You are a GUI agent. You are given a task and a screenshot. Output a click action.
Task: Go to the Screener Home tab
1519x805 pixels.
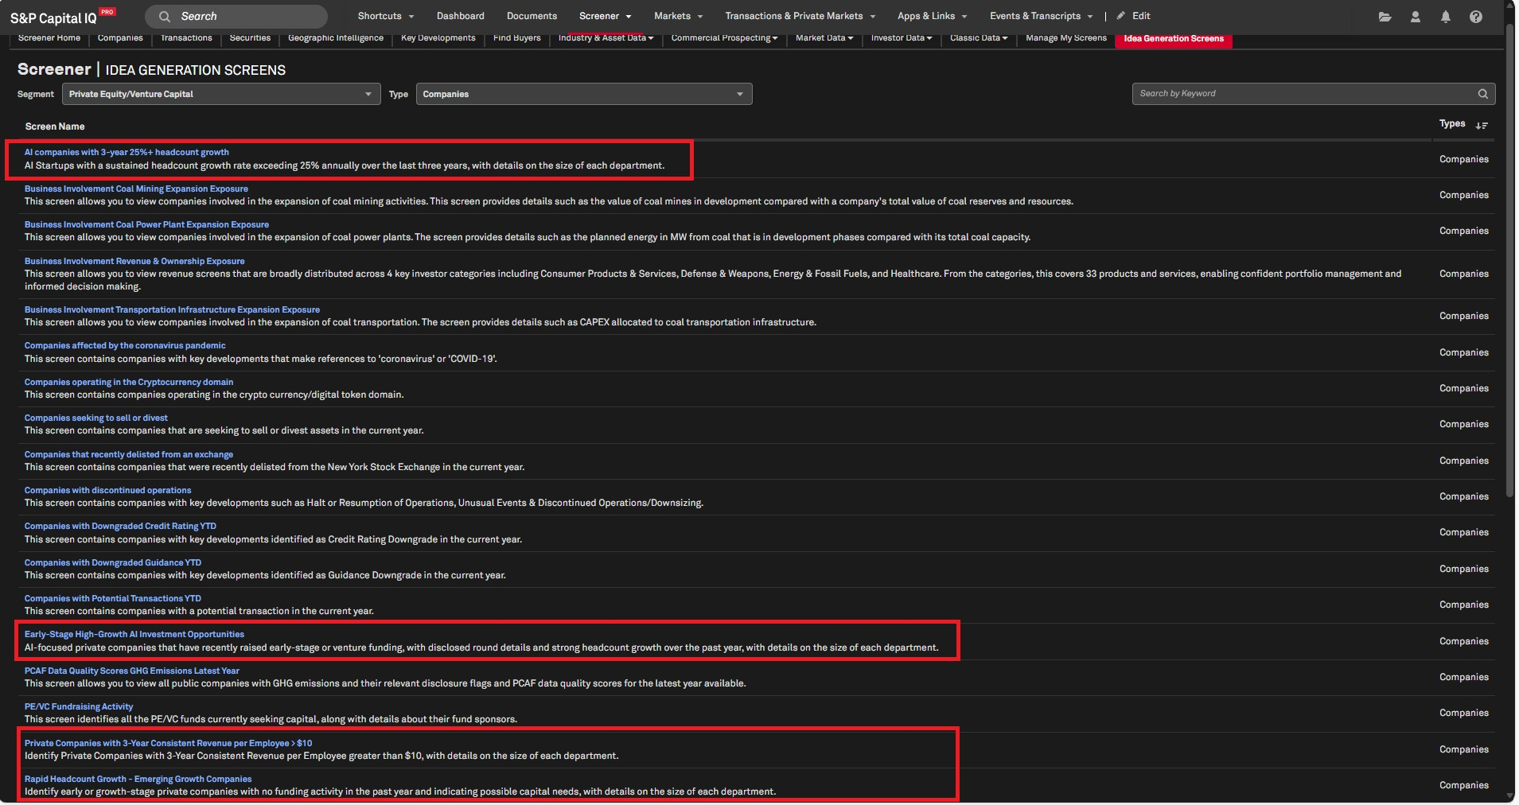click(x=49, y=38)
